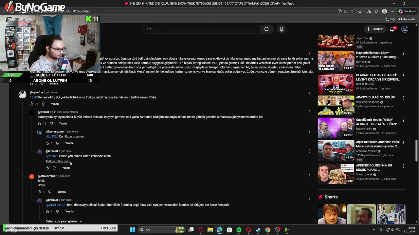Open File Explorer from the taskbar
This screenshot has height=235, width=419.
[x=210, y=230]
